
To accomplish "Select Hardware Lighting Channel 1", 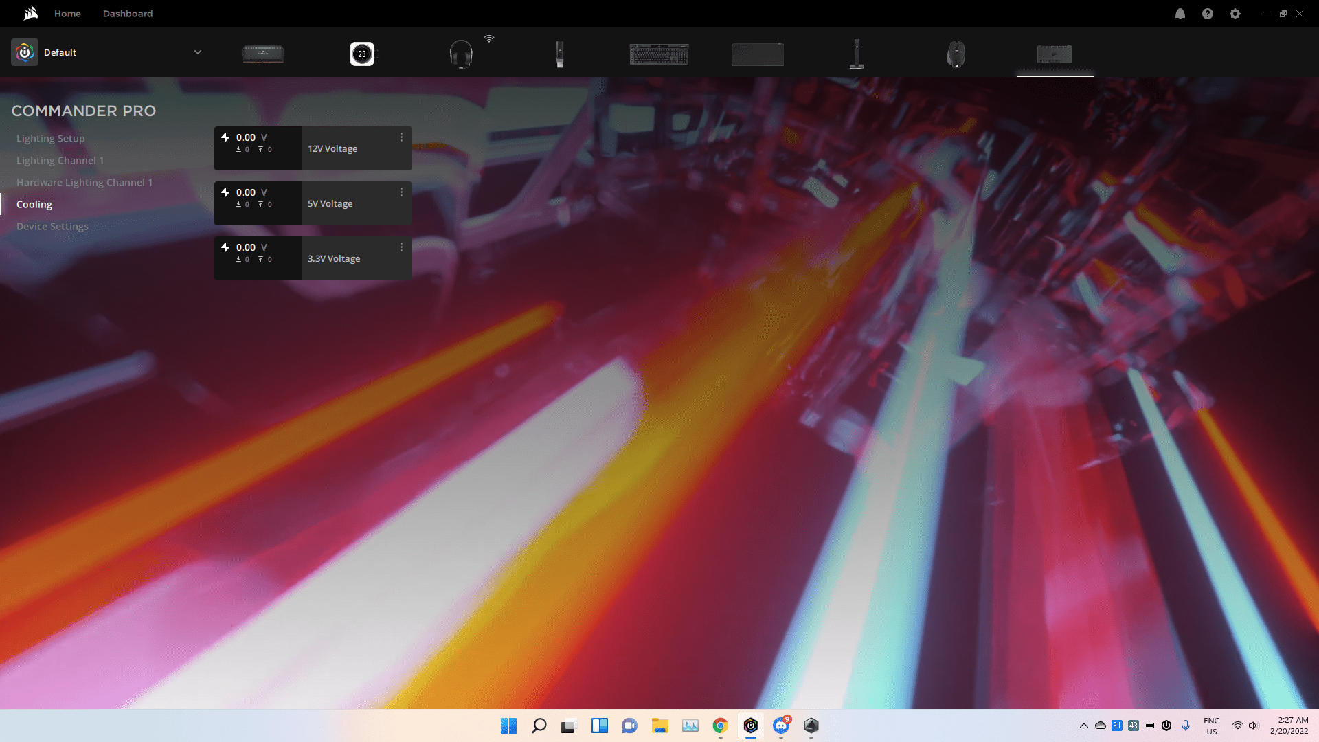I will click(84, 182).
